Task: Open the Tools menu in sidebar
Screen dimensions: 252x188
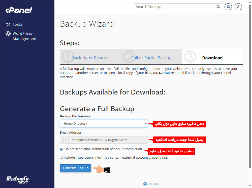Action: (x=17, y=24)
